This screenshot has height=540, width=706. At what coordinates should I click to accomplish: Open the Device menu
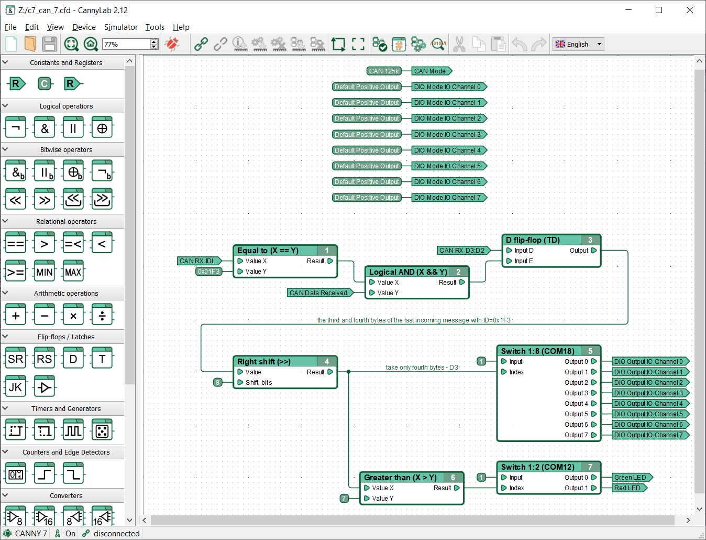[x=84, y=27]
